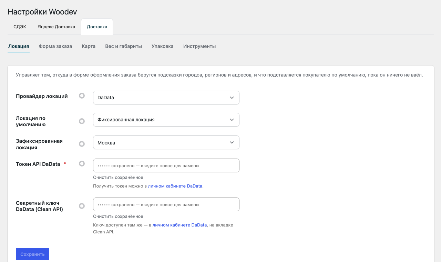
Task: Click info icon next to Локация по умолчанию
Action: (x=82, y=121)
